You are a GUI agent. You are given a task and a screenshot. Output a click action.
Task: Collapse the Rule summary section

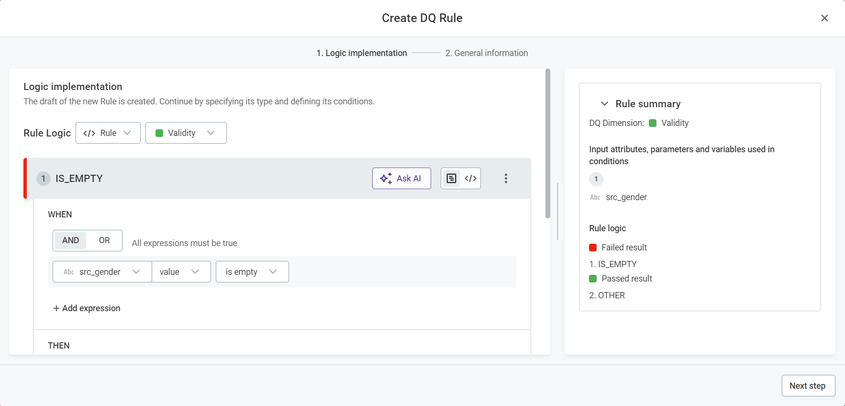[604, 104]
